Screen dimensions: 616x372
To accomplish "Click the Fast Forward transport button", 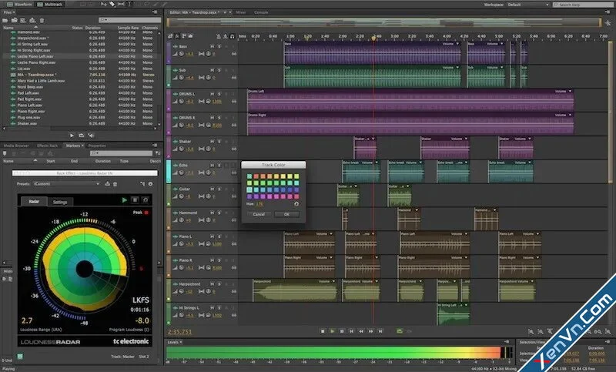I will click(371, 331).
